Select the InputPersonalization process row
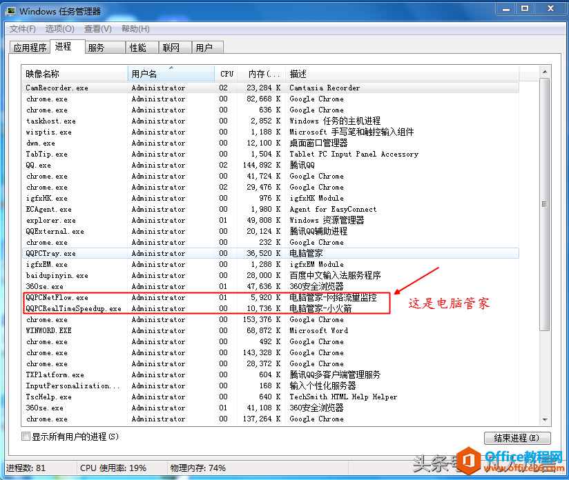 click(271, 386)
